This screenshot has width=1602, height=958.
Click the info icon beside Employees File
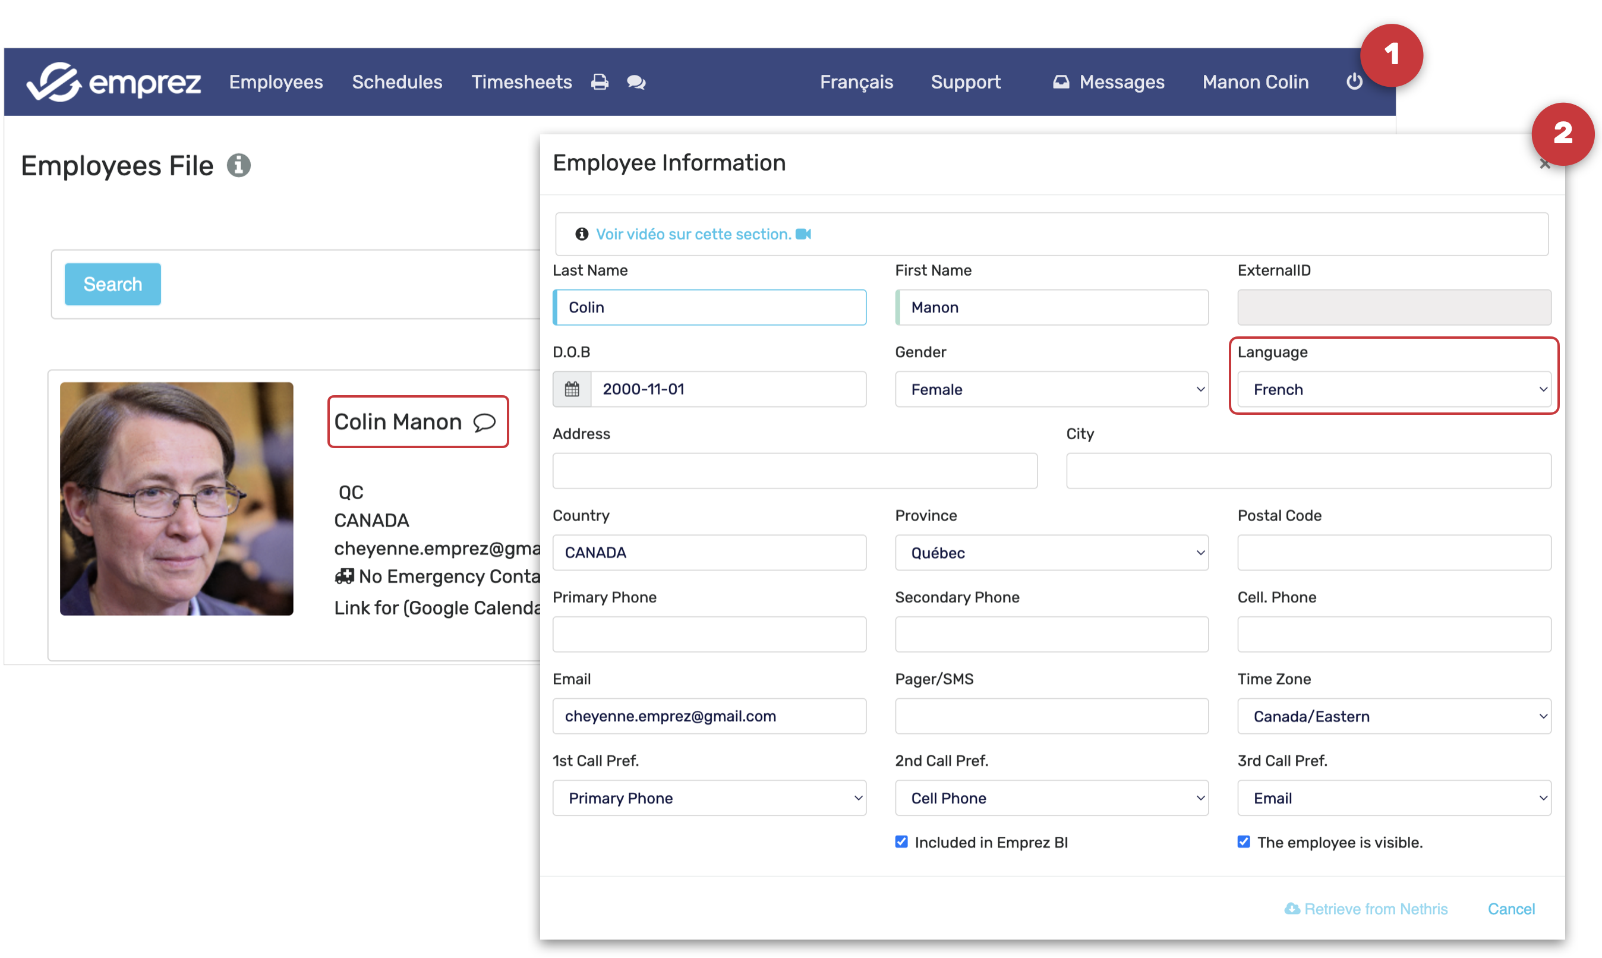239,166
